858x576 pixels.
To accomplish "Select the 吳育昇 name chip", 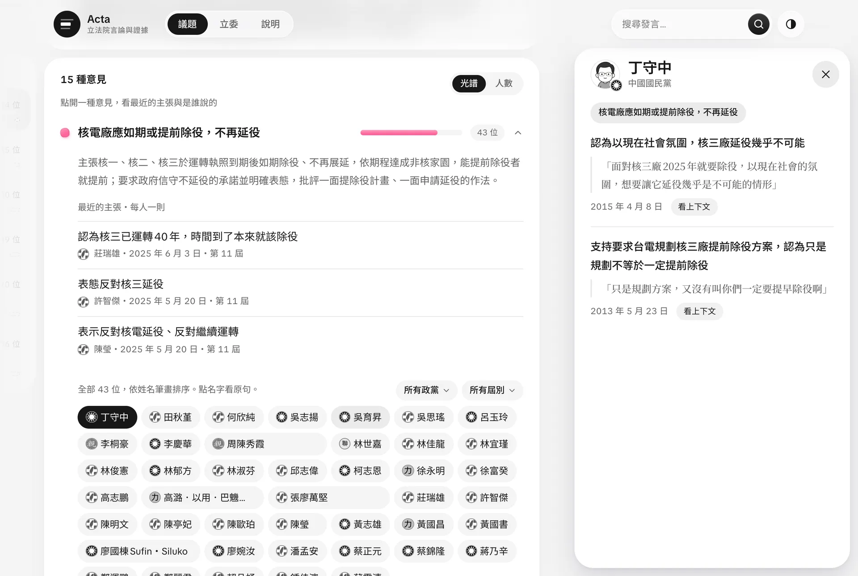I will pyautogui.click(x=360, y=417).
